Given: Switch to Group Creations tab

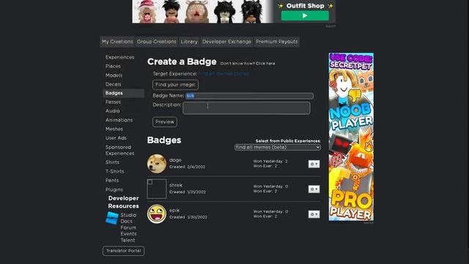Looking at the screenshot, I should (x=157, y=42).
